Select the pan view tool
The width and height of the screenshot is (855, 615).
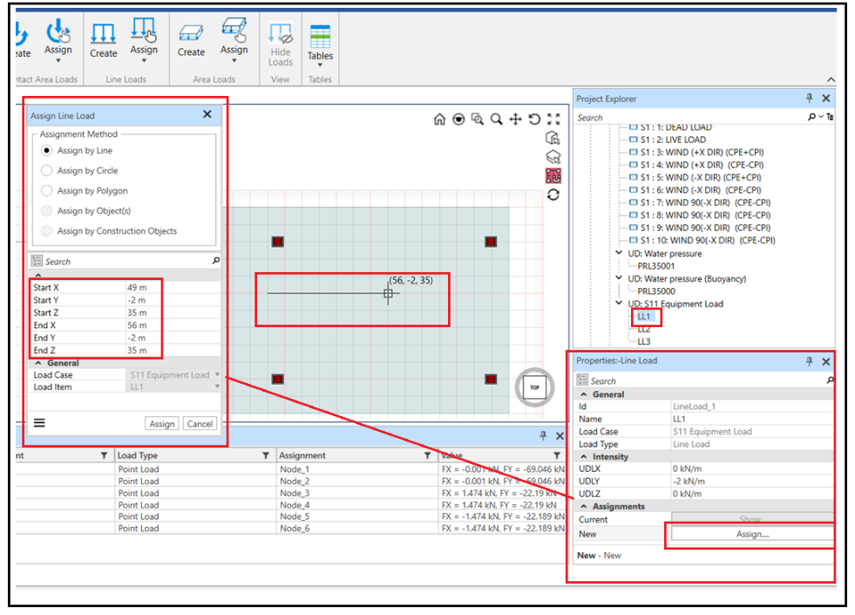point(515,120)
